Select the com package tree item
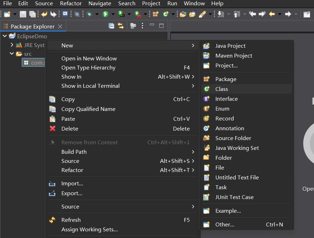The height and width of the screenshot is (238, 314). (x=34, y=63)
